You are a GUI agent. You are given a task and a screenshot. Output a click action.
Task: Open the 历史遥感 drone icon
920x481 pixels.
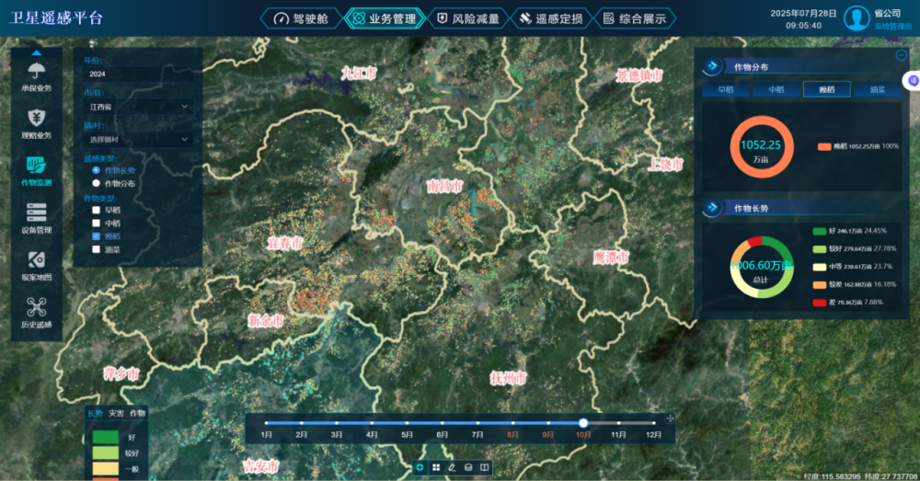[x=37, y=307]
